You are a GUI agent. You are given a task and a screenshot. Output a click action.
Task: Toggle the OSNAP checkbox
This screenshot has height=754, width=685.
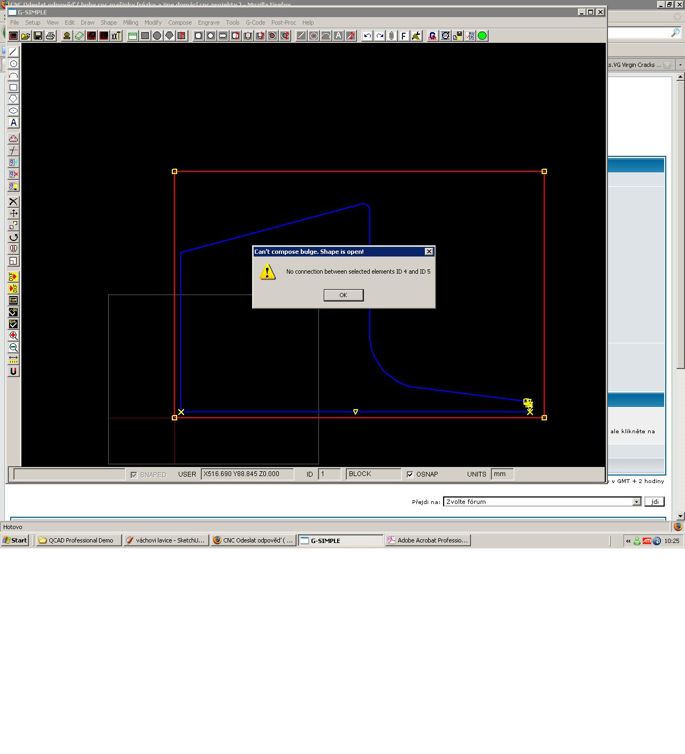point(410,474)
